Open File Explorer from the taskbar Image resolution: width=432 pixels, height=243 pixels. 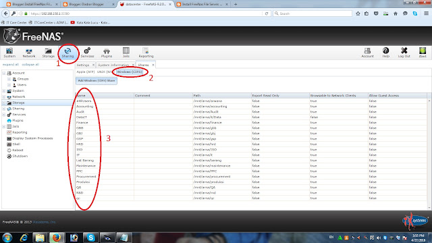(40, 238)
